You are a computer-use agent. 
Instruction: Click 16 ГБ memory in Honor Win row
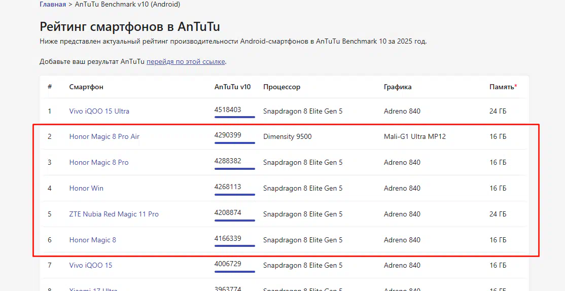point(498,189)
